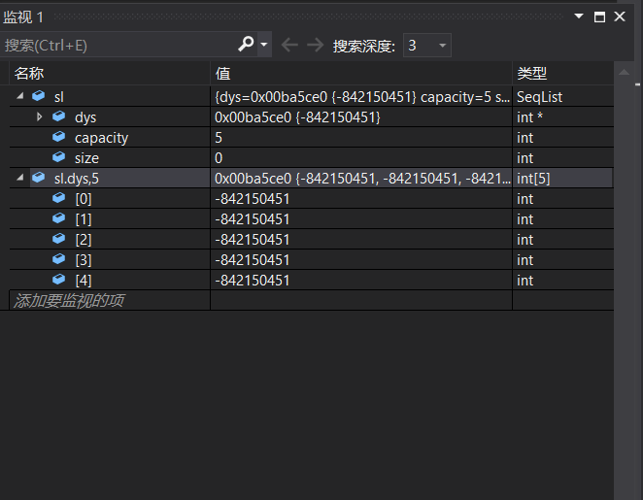This screenshot has width=643, height=500.
Task: Click the variable cube icon beside capacity
Action: coord(59,138)
